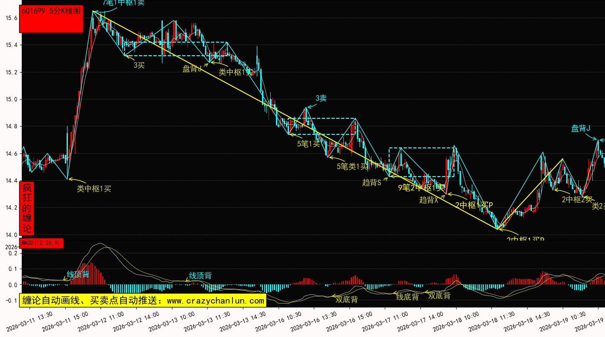Select the "5笔类1买" annotation

[x=352, y=166]
